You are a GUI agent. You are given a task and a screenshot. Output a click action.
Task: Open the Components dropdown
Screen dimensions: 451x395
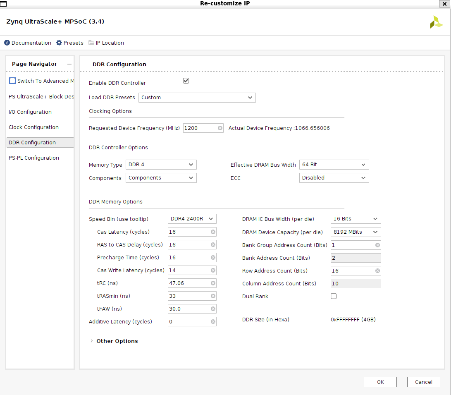[161, 178]
